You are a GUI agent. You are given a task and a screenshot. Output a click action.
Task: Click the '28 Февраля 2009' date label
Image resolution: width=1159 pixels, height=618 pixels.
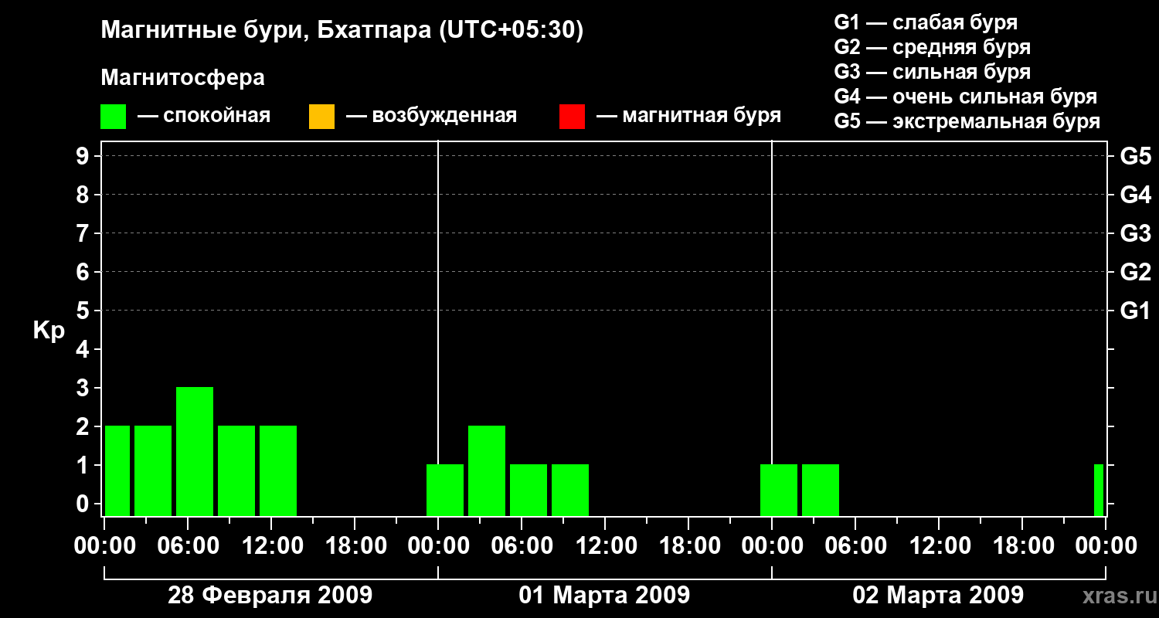tap(270, 596)
